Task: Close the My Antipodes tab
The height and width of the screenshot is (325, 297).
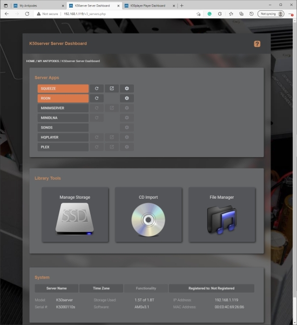Action: click(x=63, y=6)
